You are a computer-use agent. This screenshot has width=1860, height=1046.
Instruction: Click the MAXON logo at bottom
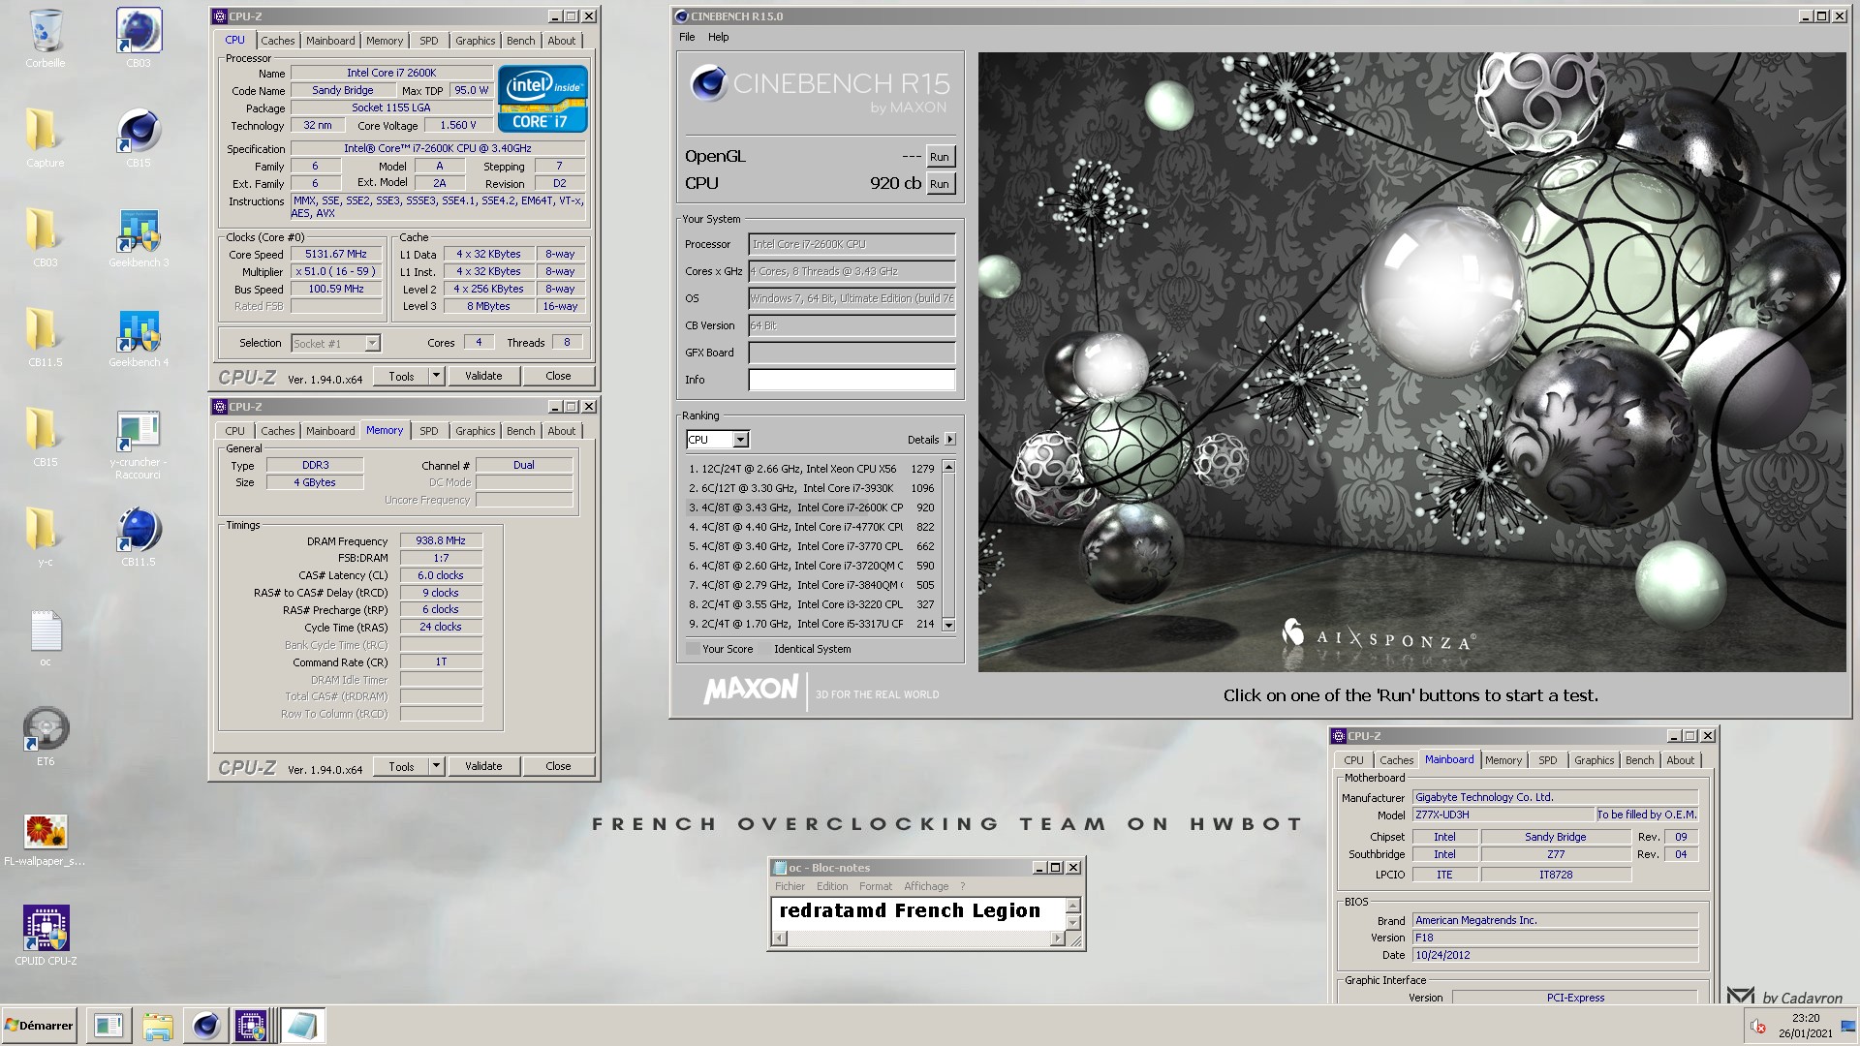(x=751, y=690)
